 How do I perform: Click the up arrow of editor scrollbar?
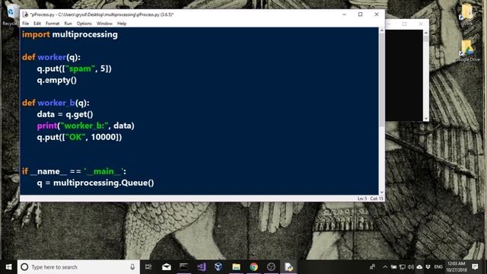click(x=382, y=30)
